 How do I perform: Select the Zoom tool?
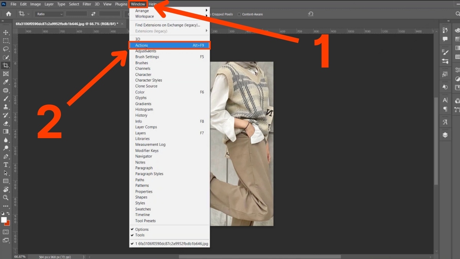point(6,198)
